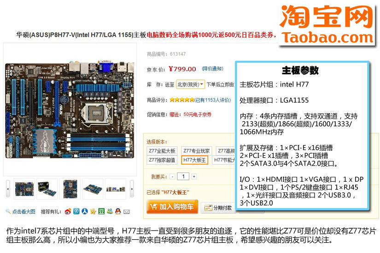This screenshot has width=380, height=253.
Task: Increase purchase quantity with plus button
Action: coord(194,177)
